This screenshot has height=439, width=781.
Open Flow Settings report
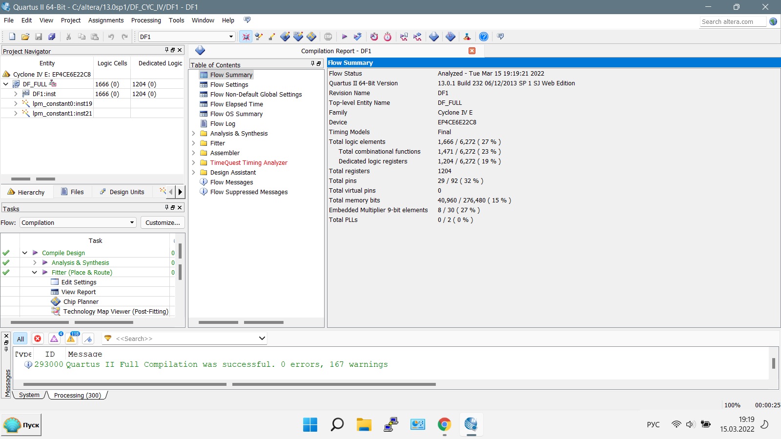(x=229, y=84)
